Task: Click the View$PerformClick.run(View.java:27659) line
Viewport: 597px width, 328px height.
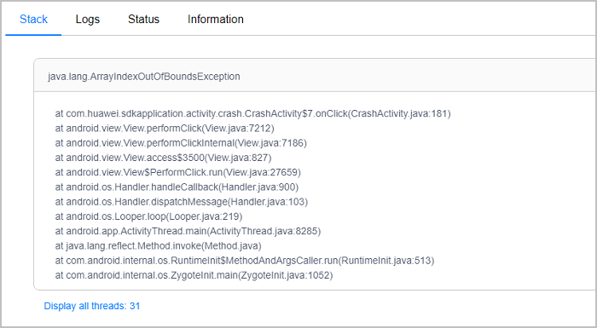Action: click(x=177, y=172)
